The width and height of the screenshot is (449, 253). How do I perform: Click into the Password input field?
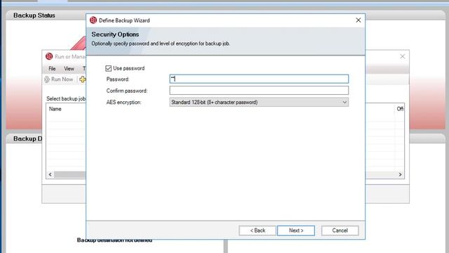click(x=259, y=79)
